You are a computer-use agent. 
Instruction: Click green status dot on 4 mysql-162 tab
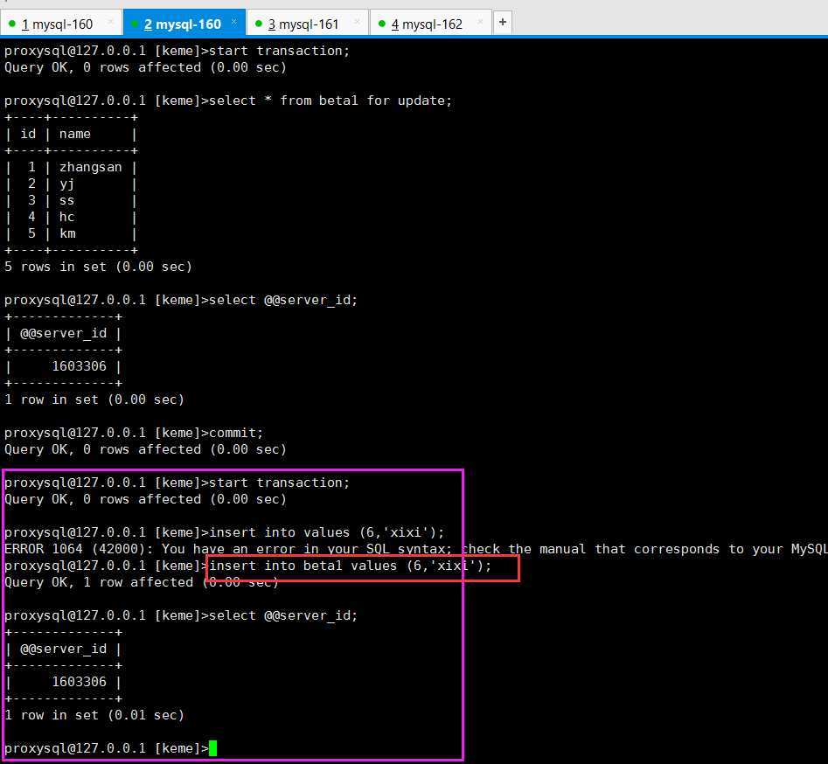point(382,24)
